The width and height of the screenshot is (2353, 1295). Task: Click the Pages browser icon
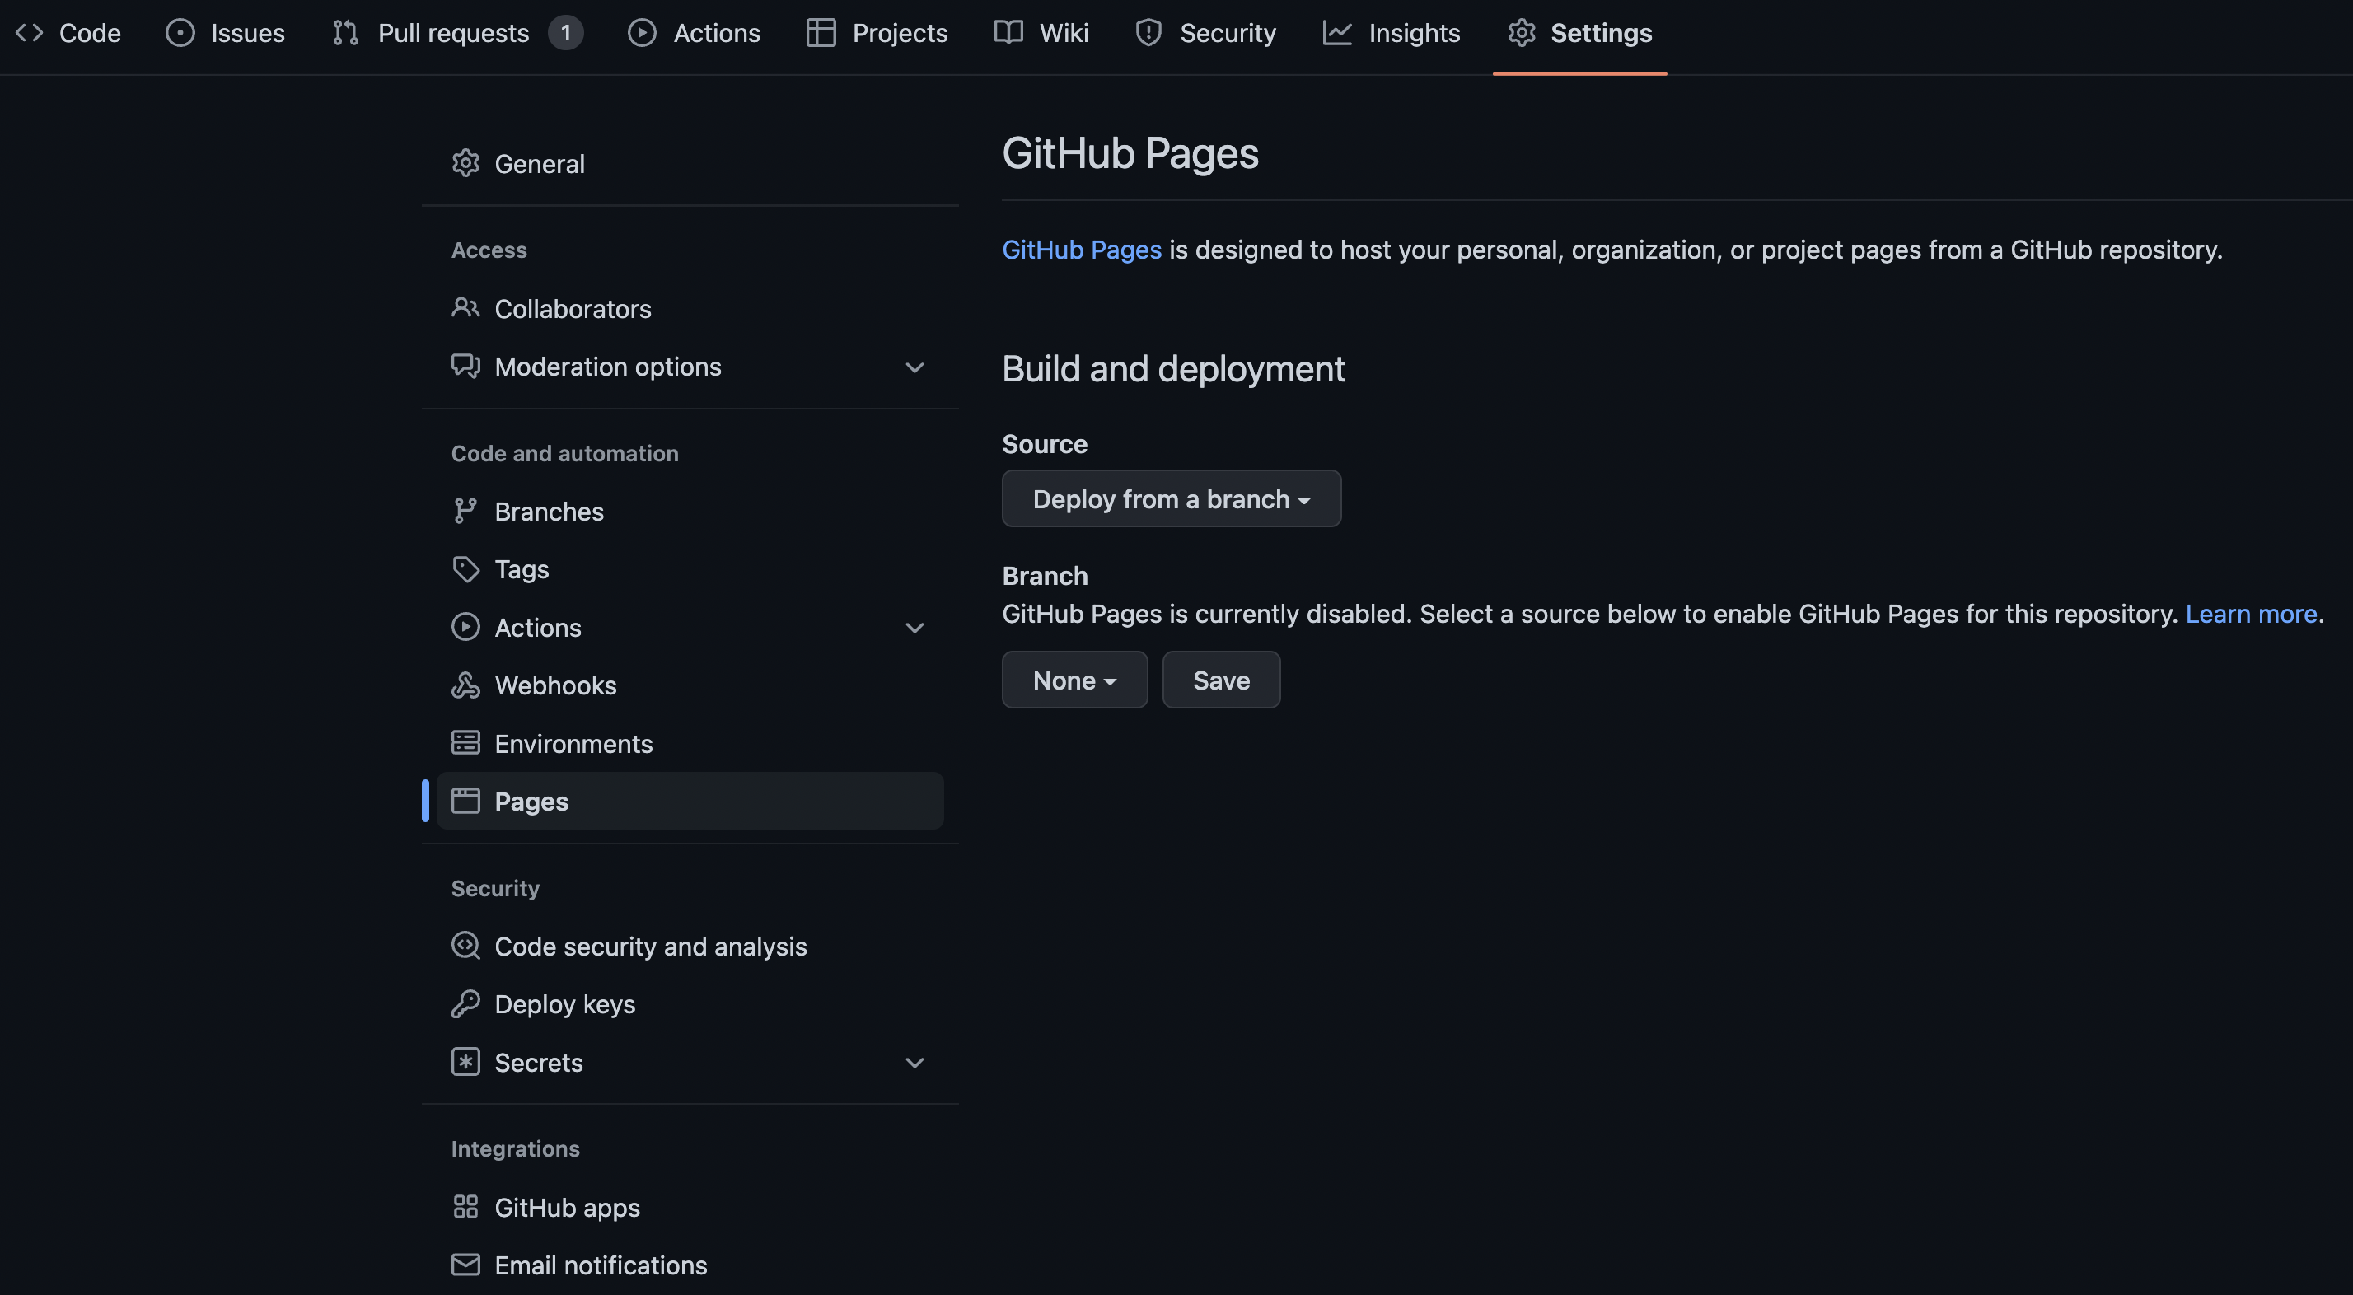(x=465, y=801)
